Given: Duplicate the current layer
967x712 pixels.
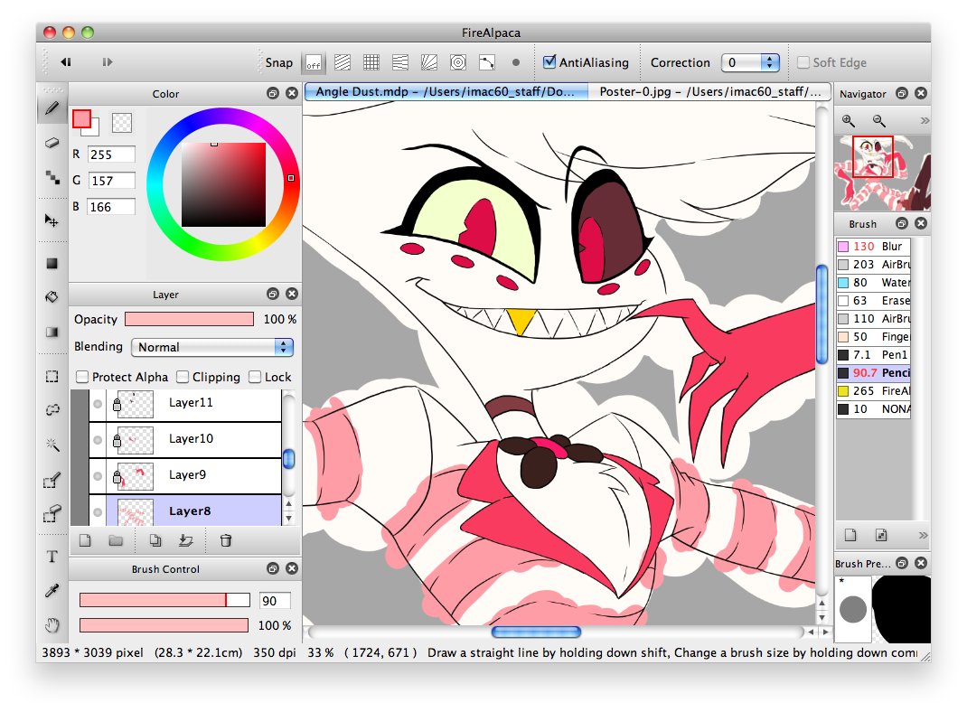Looking at the screenshot, I should (155, 540).
